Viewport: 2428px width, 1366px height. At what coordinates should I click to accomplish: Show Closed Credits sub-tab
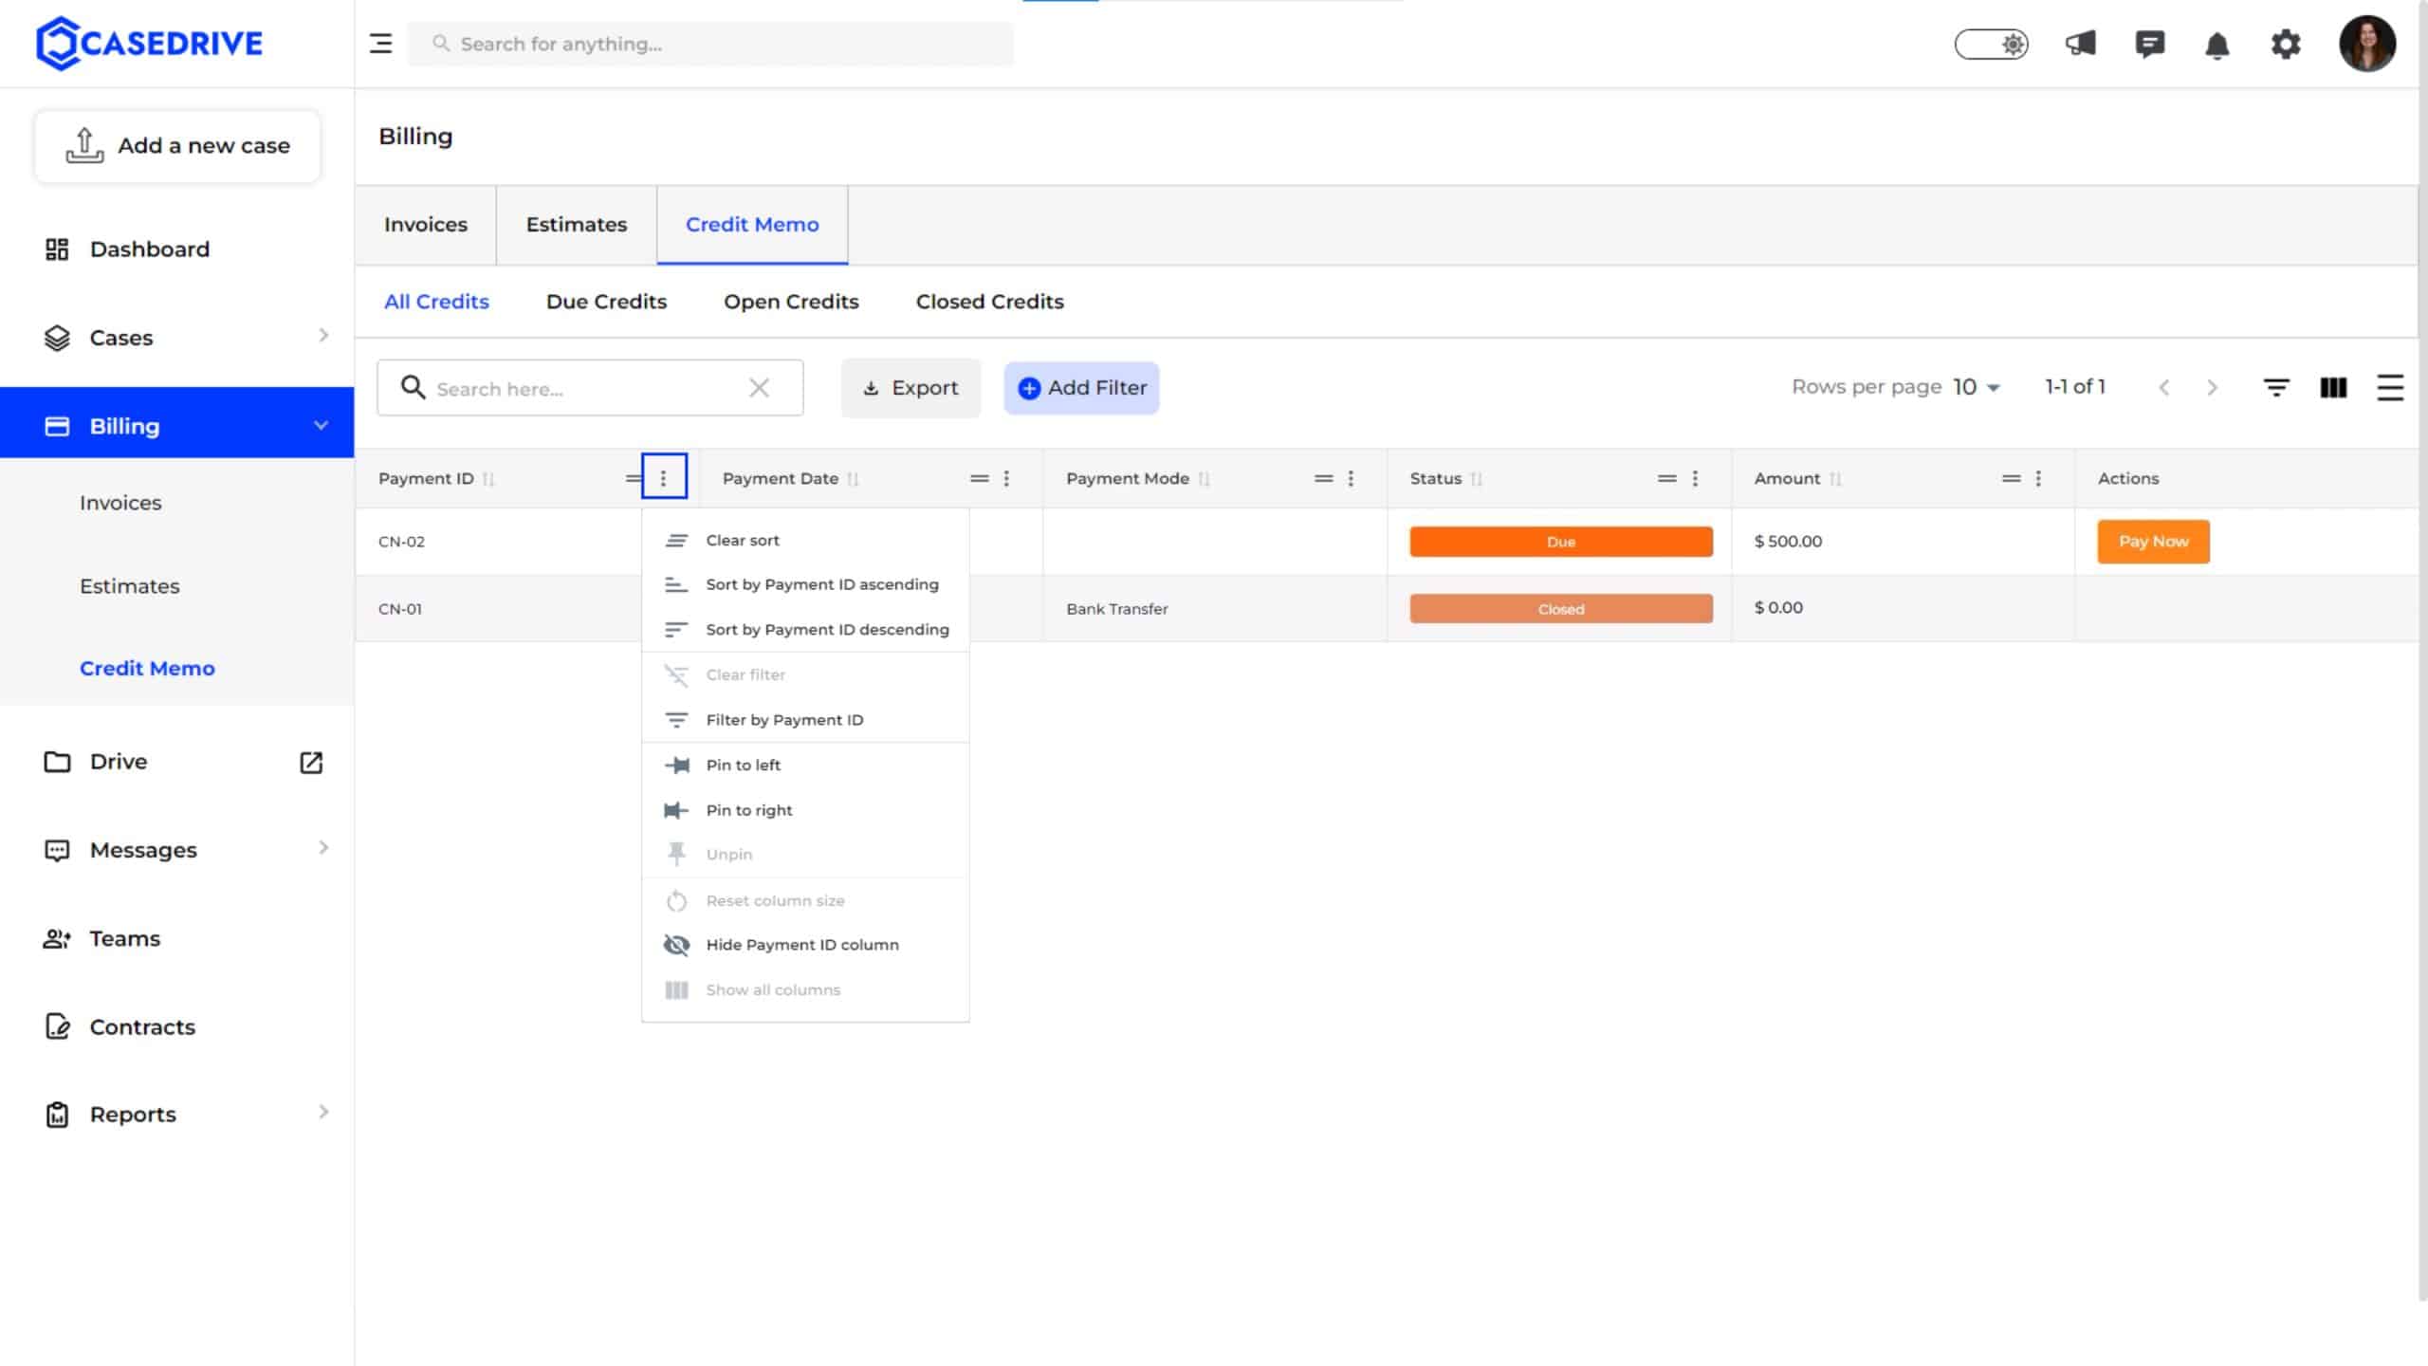[x=989, y=302]
